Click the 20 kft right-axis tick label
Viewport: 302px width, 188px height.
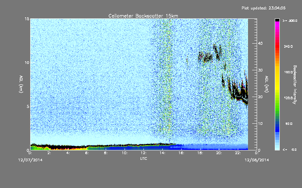[260, 97]
